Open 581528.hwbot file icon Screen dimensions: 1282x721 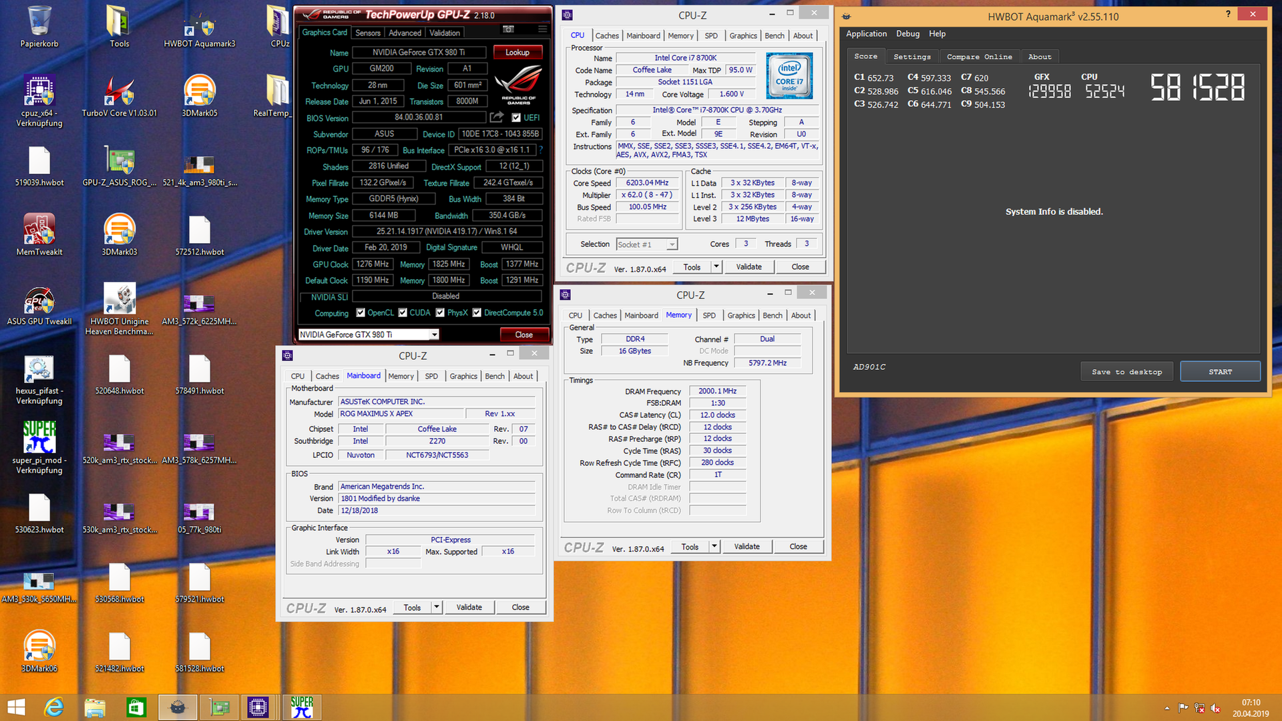click(200, 653)
